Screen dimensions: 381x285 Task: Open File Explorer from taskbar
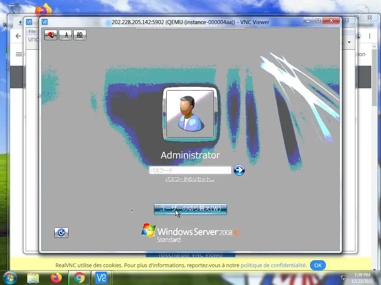point(33,278)
